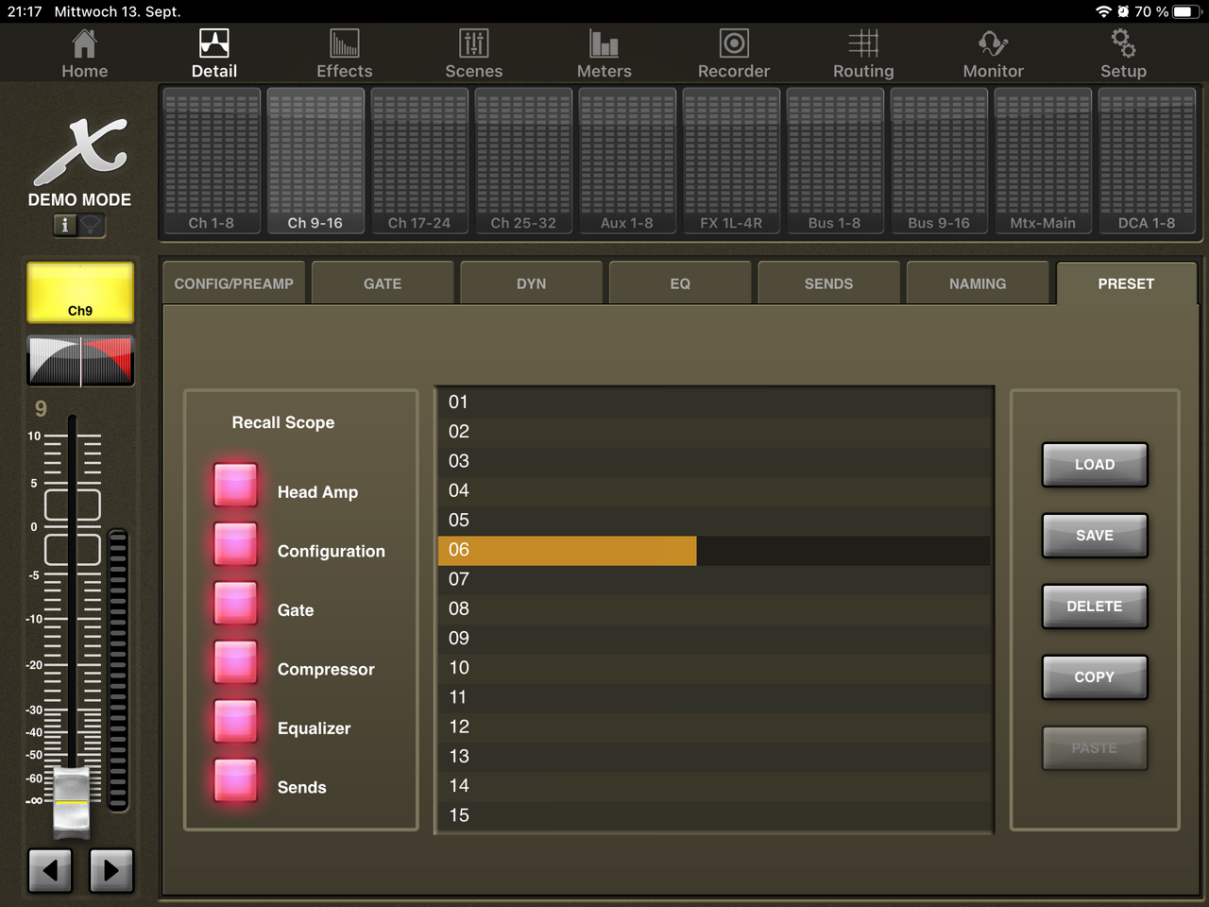Switch to the EQ tab
The width and height of the screenshot is (1209, 907).
(680, 283)
